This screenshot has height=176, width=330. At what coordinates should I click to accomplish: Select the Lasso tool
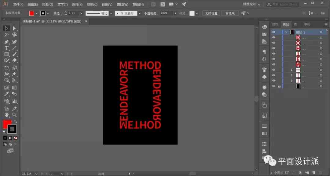[x=14, y=35]
